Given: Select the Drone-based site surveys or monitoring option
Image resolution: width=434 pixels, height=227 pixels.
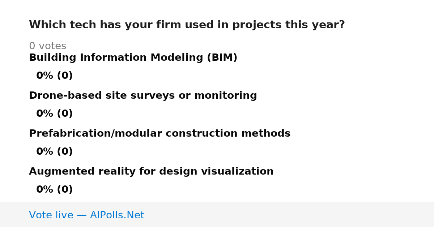Looking at the screenshot, I should point(143,96).
